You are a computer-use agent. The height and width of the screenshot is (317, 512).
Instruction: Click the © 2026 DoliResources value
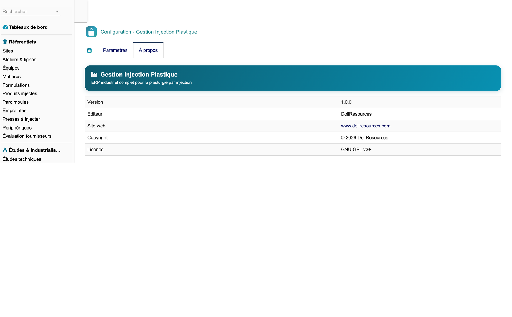(x=364, y=138)
